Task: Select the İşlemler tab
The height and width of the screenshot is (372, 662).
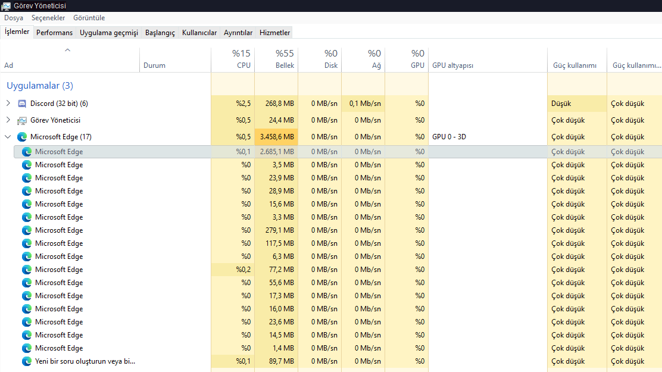Action: click(17, 32)
